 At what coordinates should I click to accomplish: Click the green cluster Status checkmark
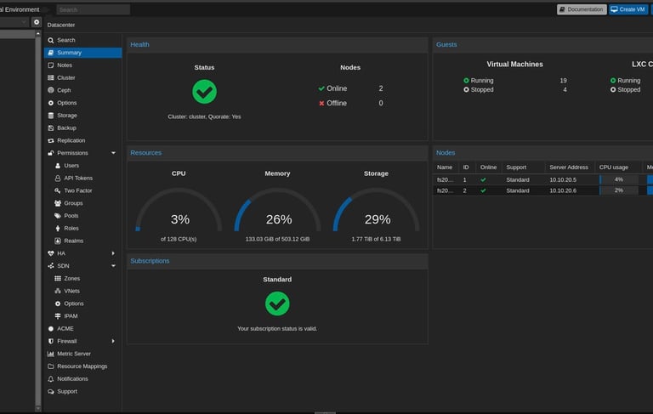pos(204,92)
